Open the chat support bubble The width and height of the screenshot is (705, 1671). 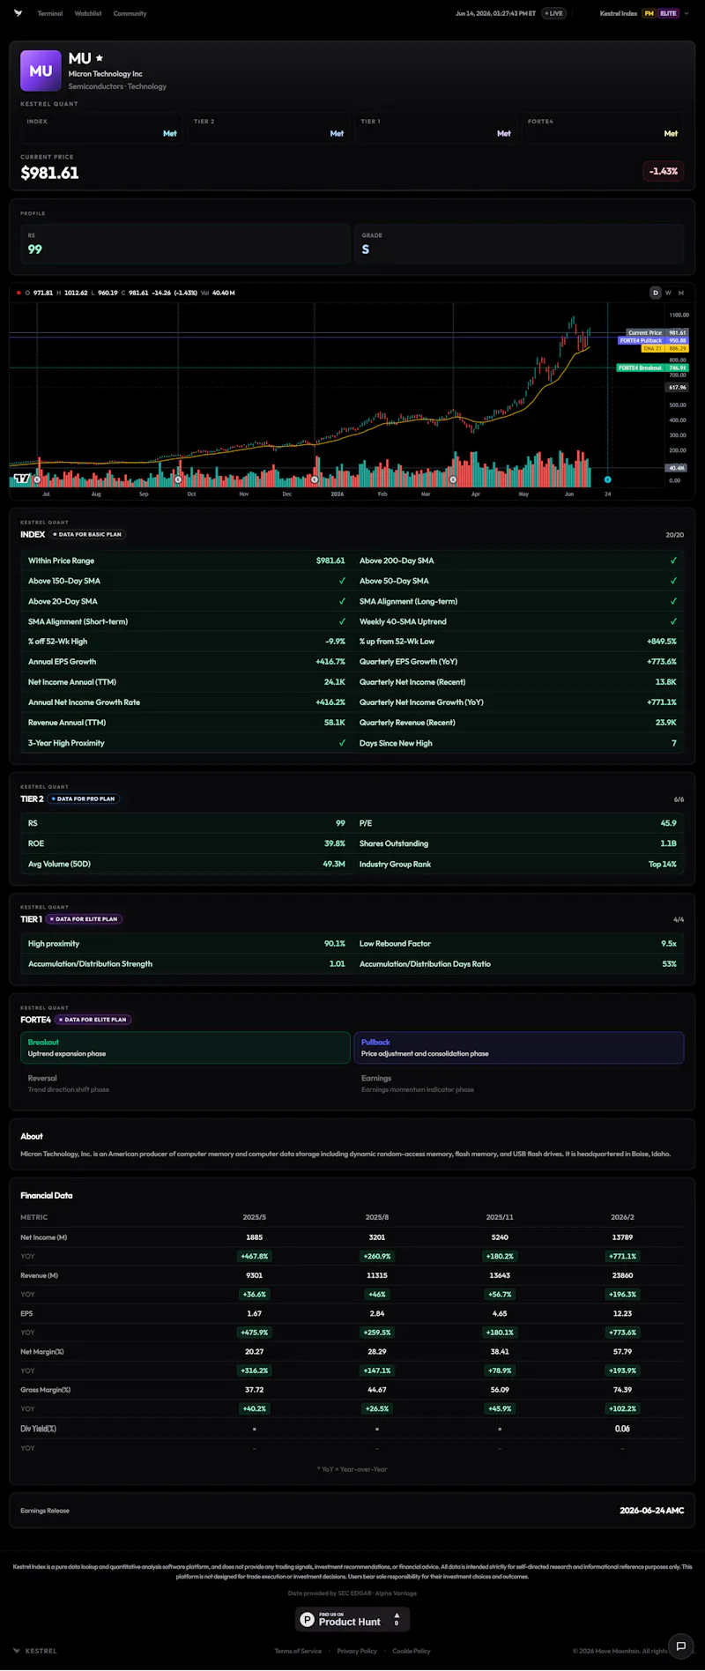pyautogui.click(x=680, y=1645)
